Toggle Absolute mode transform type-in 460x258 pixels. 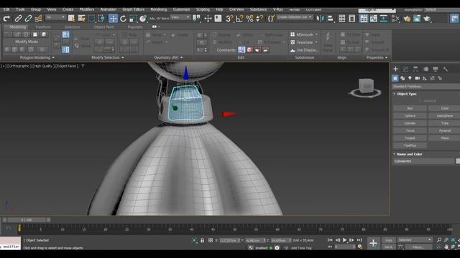click(211, 241)
